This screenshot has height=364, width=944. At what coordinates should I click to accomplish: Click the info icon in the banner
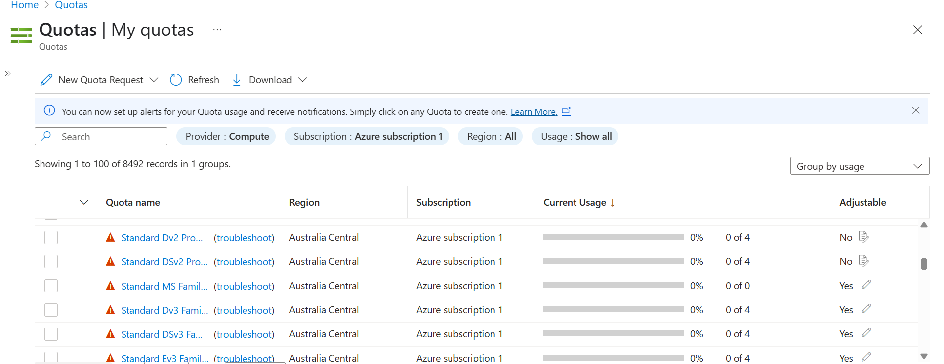click(x=49, y=110)
